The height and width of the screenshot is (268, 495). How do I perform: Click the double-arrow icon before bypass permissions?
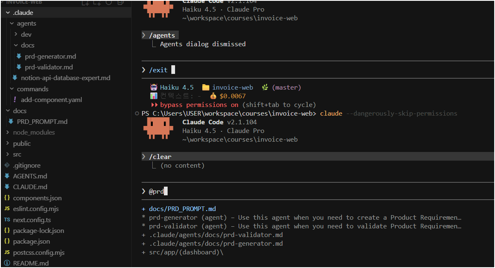tap(154, 105)
